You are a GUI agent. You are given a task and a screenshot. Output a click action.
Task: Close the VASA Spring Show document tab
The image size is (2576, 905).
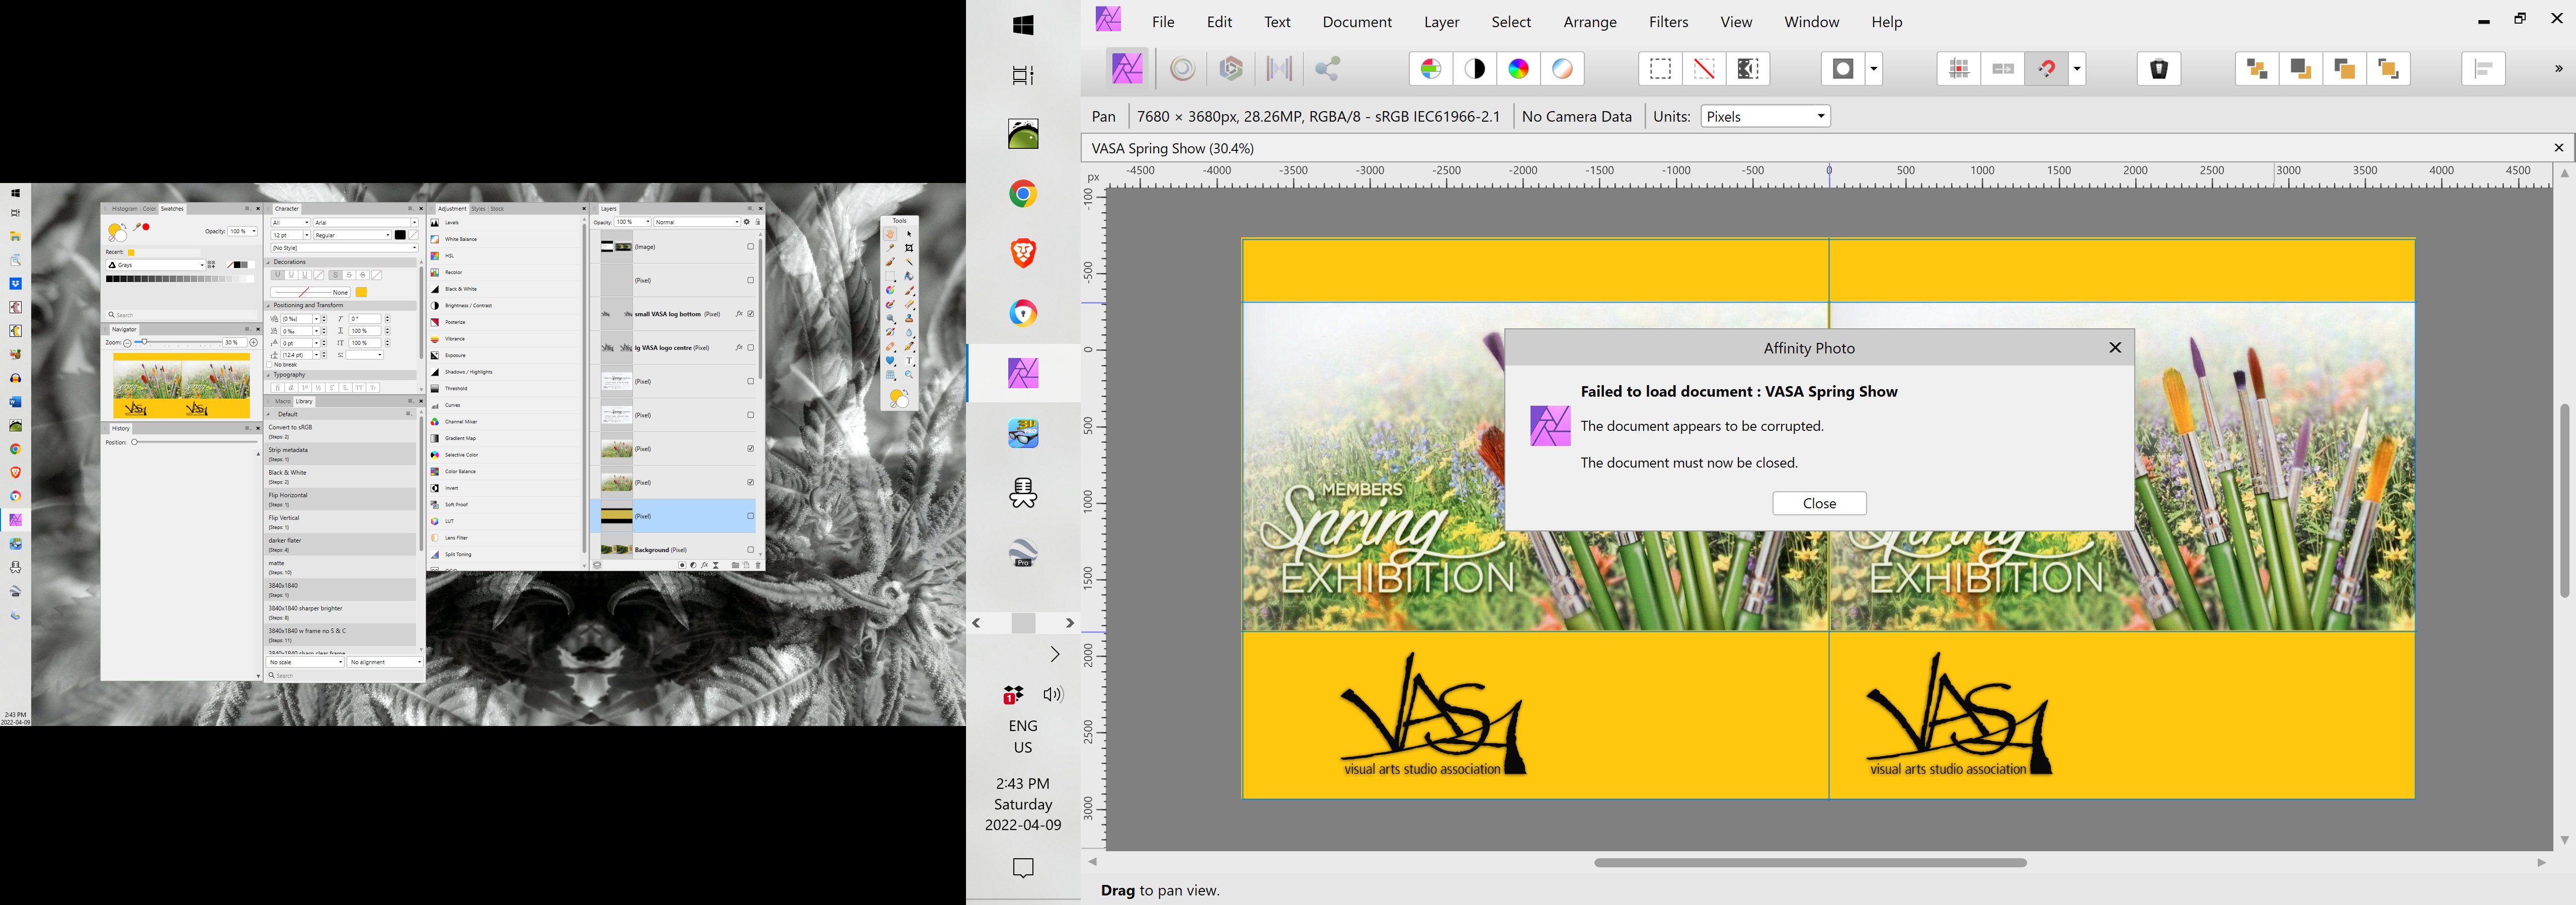click(x=2559, y=148)
